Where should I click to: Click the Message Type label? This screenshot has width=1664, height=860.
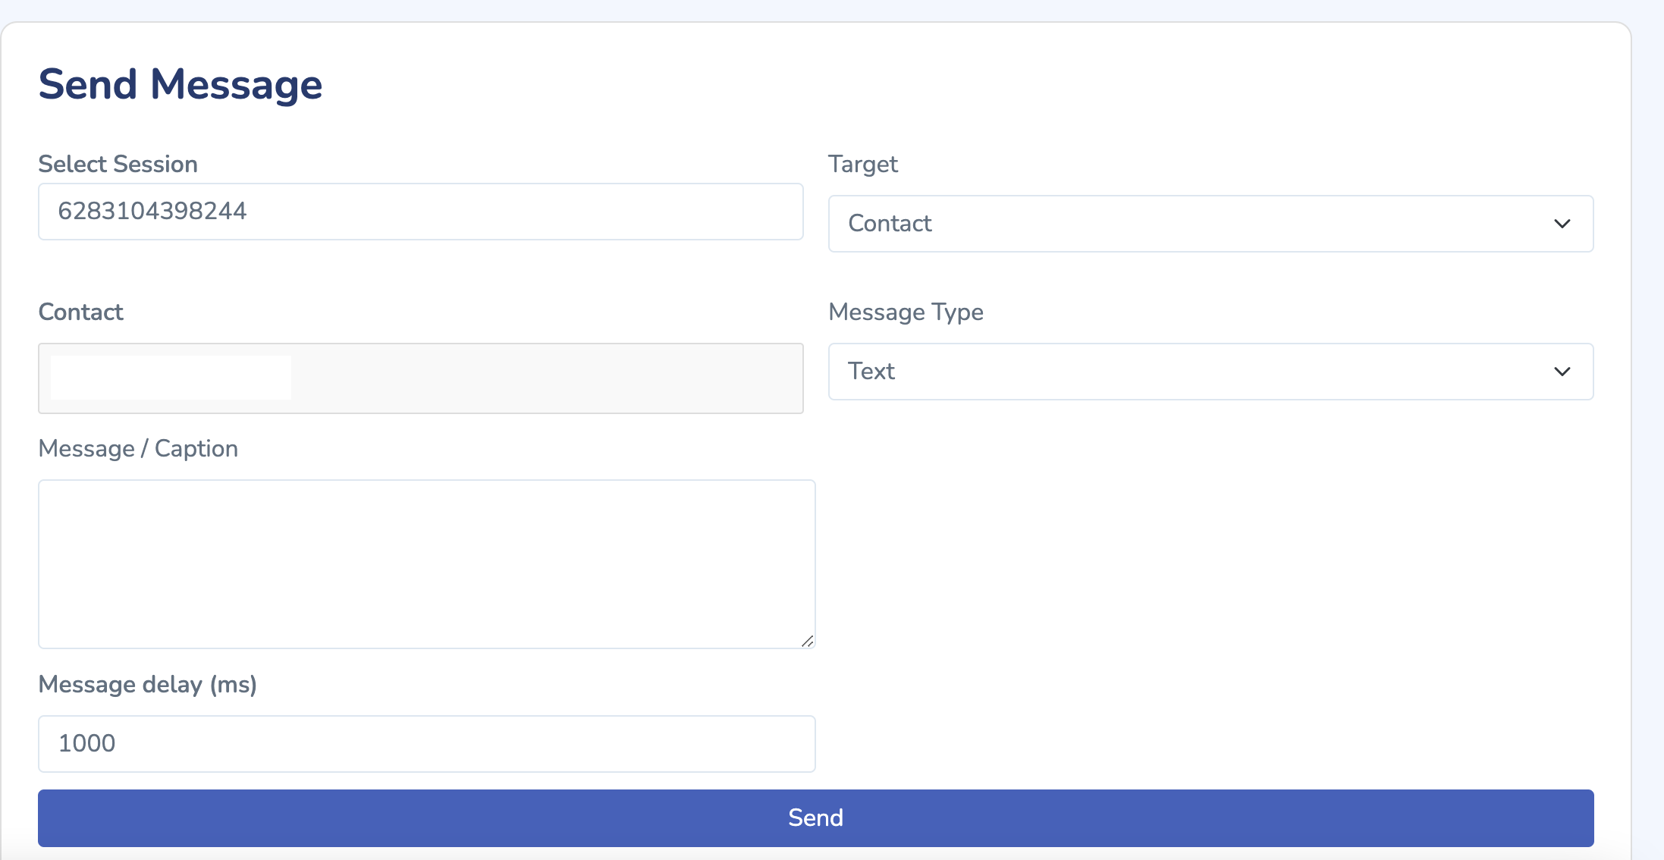(906, 312)
